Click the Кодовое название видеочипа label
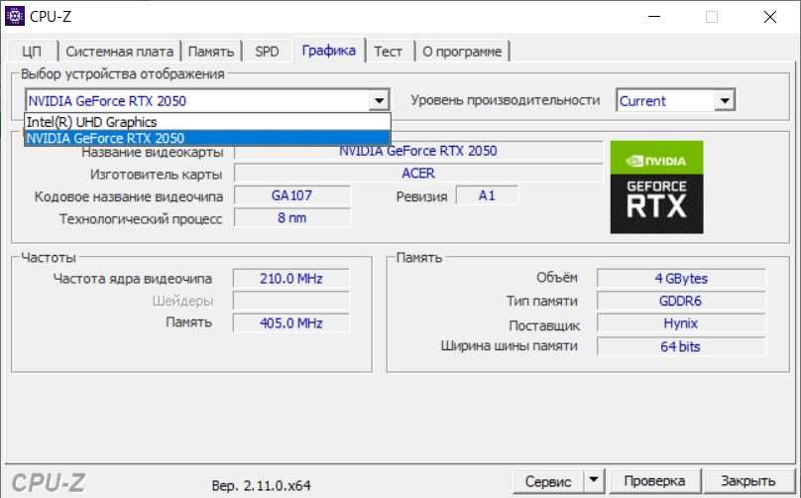Viewport: 801px width, 498px height. point(129,196)
